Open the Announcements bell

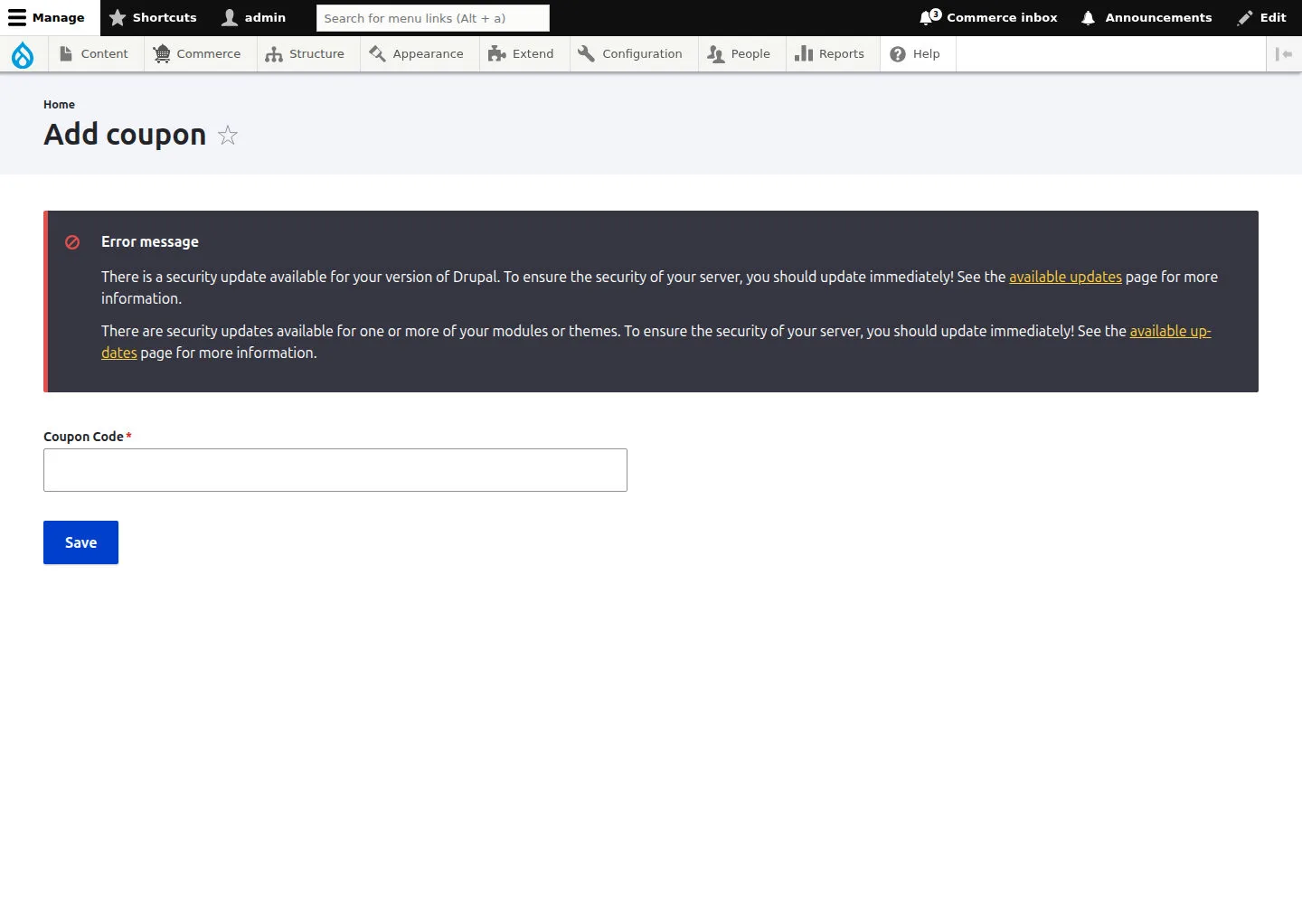click(x=1146, y=17)
